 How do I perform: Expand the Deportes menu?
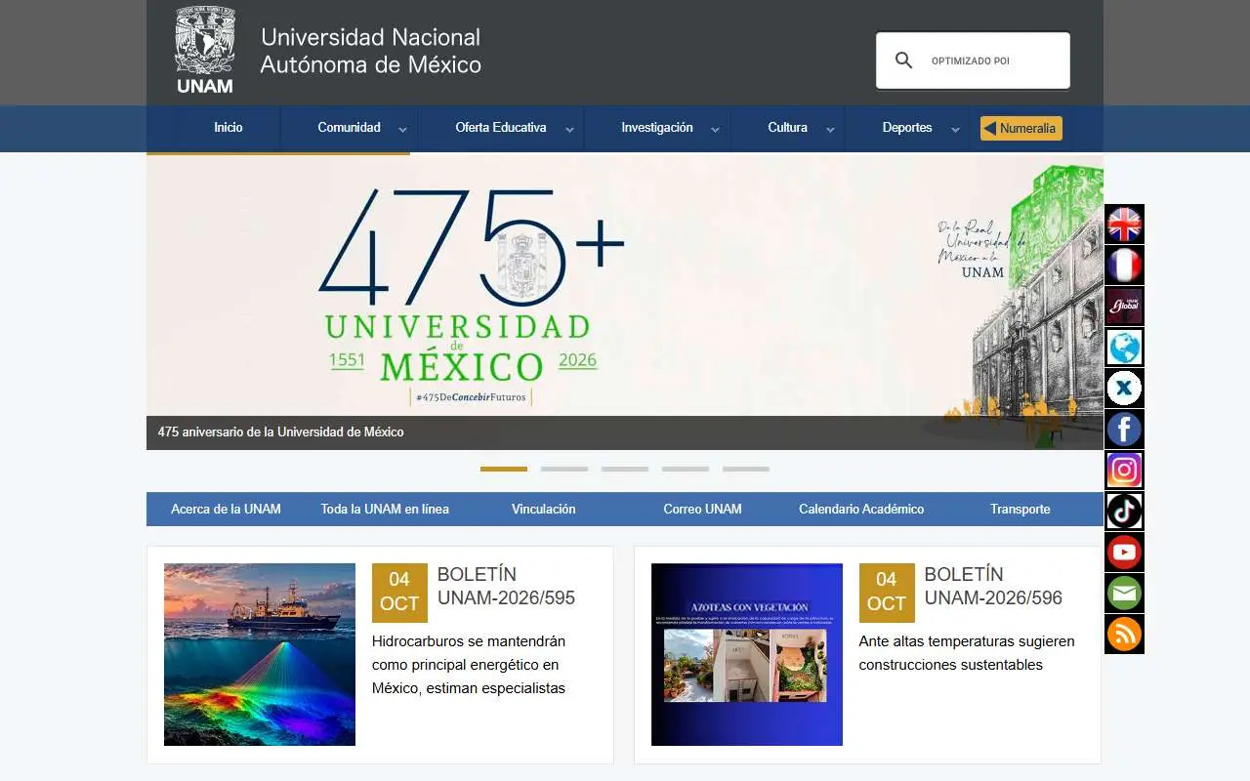[907, 128]
